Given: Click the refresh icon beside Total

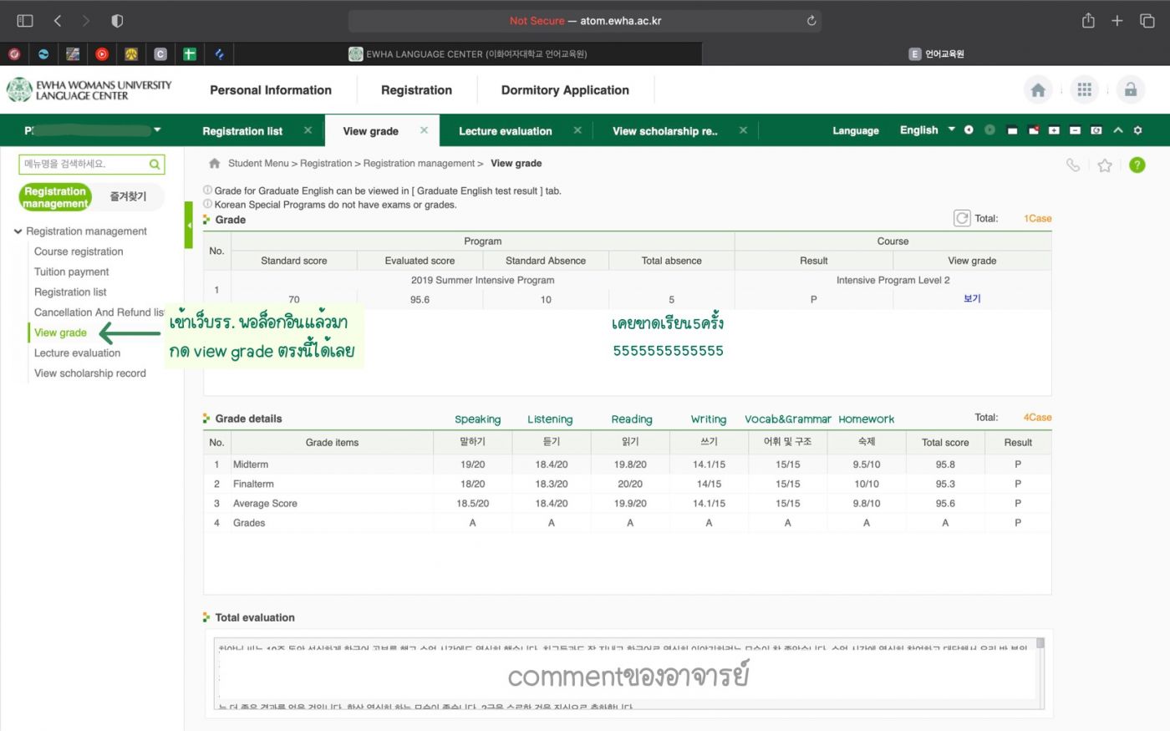Looking at the screenshot, I should [x=962, y=218].
